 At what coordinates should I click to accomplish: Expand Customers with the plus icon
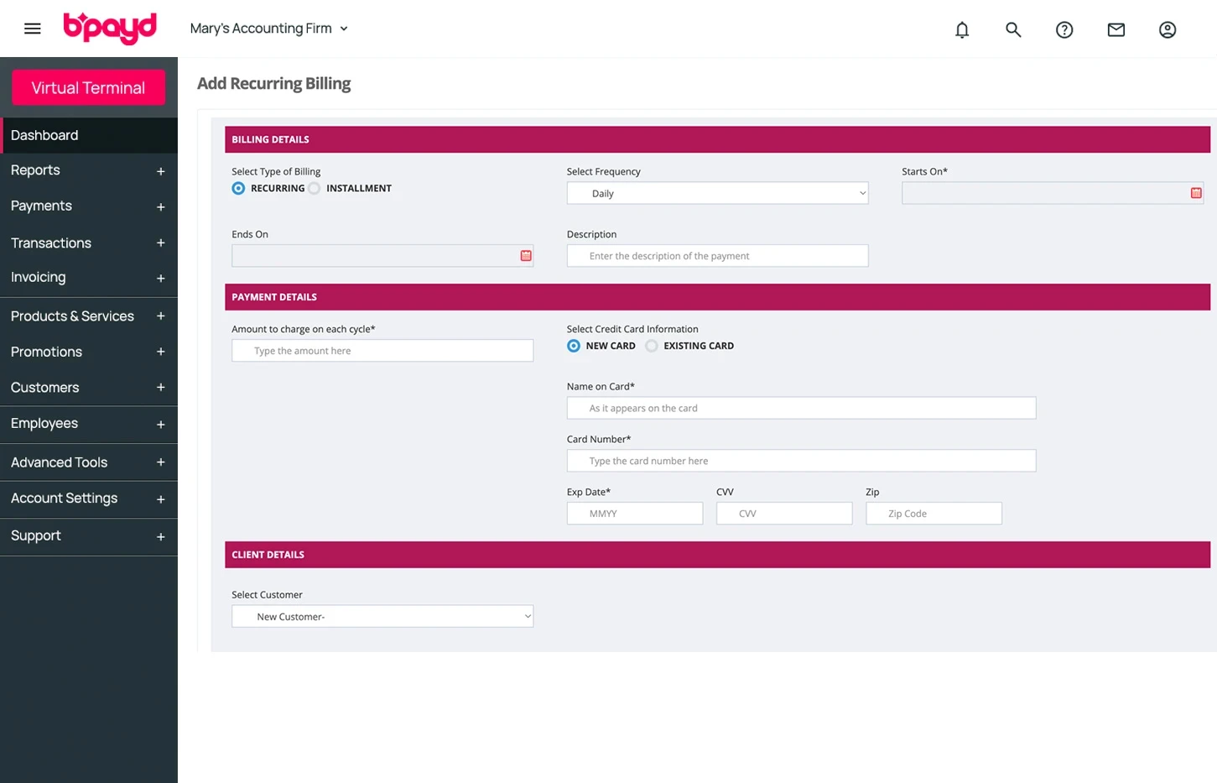(x=160, y=387)
